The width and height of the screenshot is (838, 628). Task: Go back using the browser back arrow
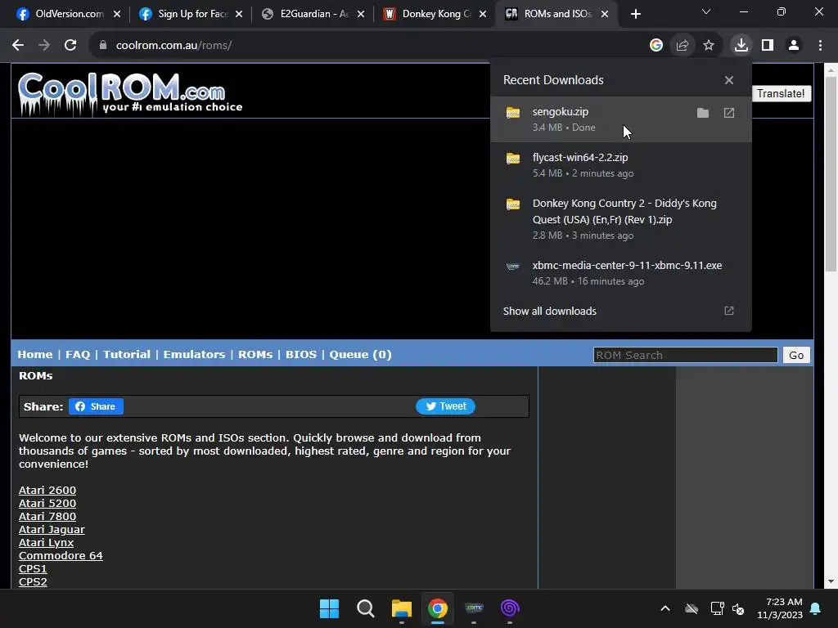pyautogui.click(x=18, y=46)
